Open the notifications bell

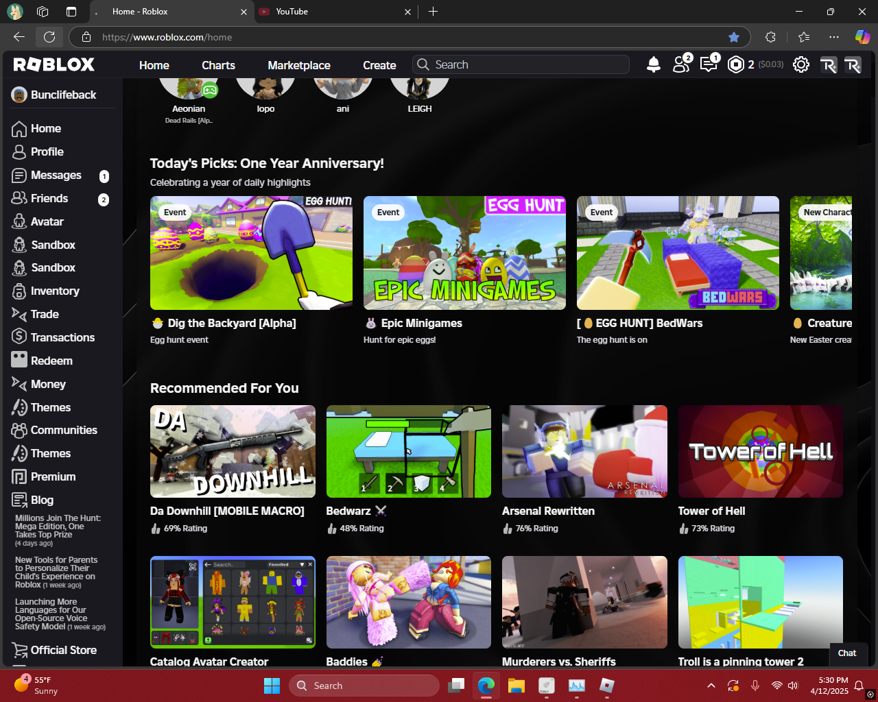pyautogui.click(x=654, y=64)
